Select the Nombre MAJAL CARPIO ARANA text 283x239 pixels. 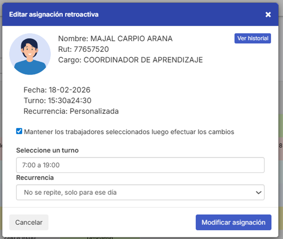tap(115, 39)
